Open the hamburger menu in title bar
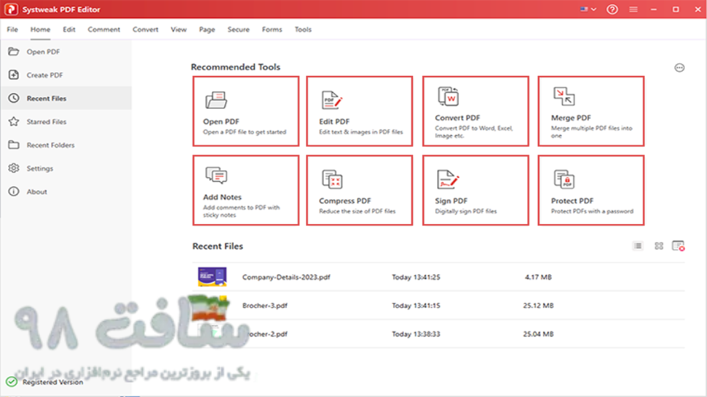This screenshot has height=397, width=707. [x=634, y=10]
